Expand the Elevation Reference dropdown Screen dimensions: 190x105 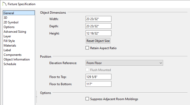[x=124, y=63]
